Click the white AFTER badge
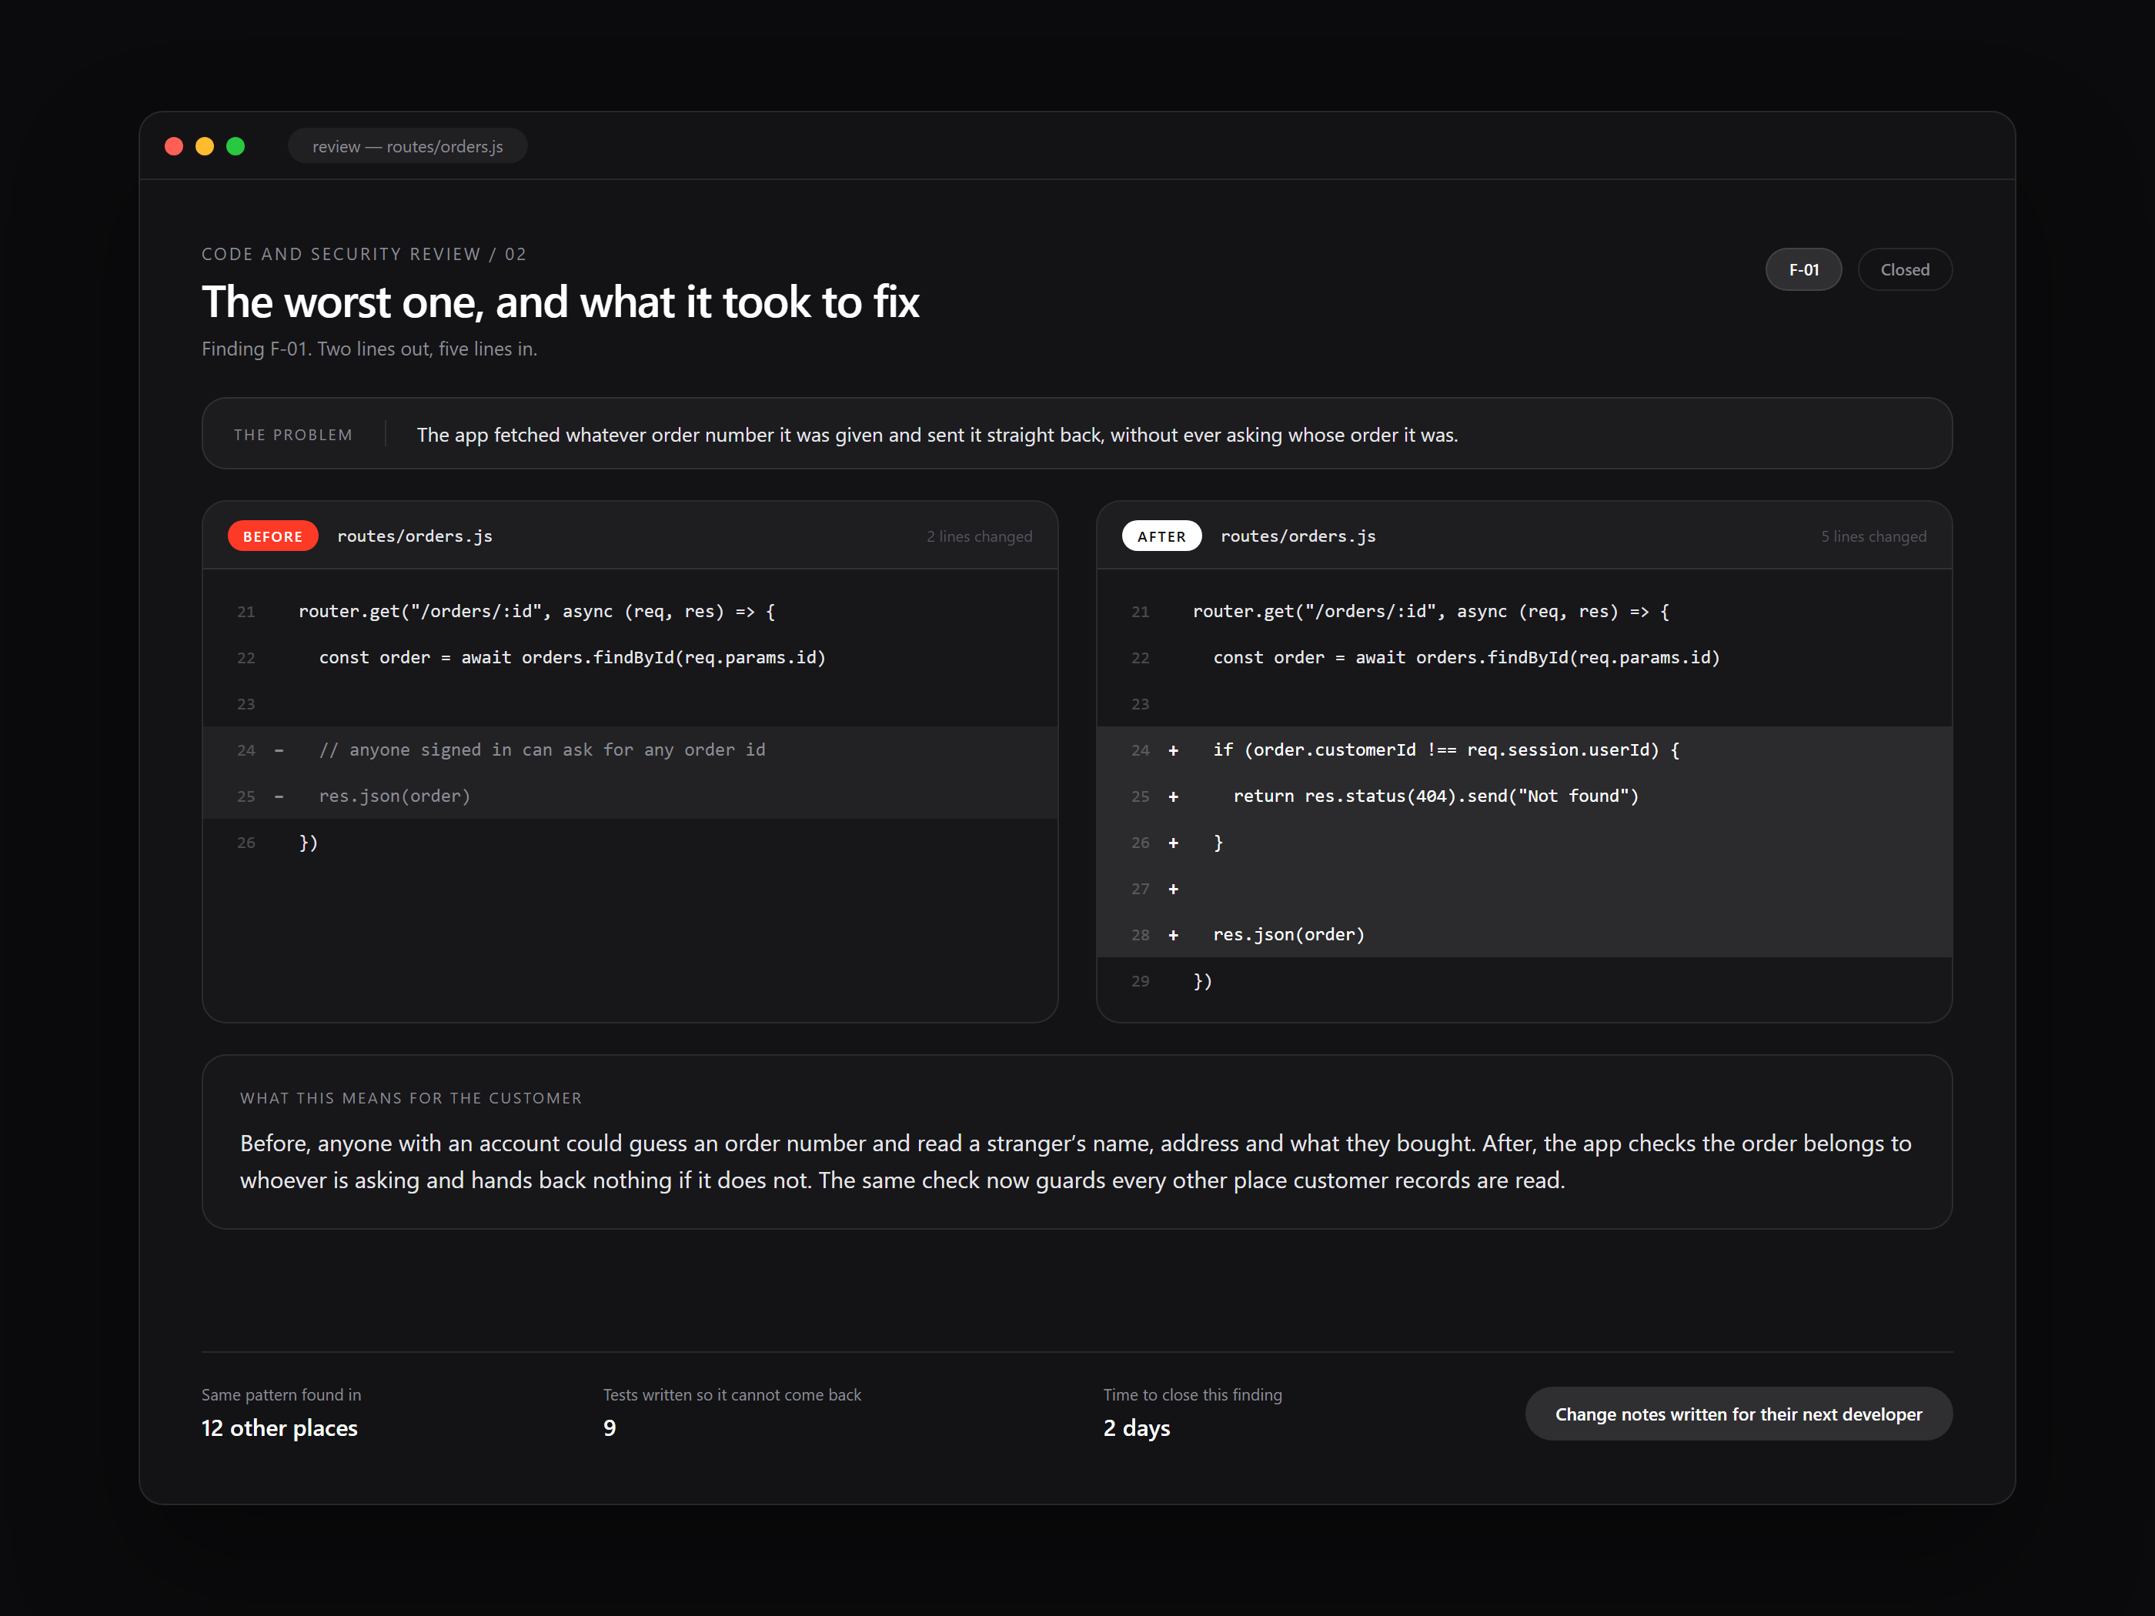Image resolution: width=2155 pixels, height=1616 pixels. (1161, 536)
